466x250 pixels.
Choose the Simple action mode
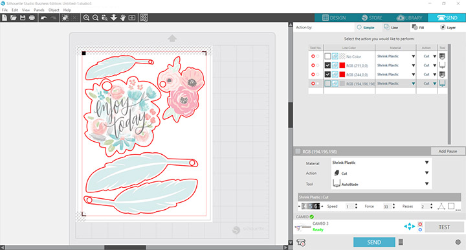366,27
